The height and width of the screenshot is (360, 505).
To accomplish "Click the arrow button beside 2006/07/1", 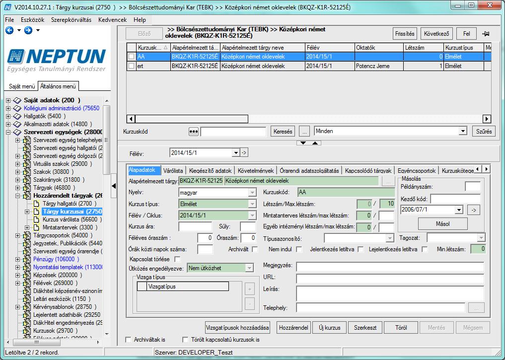I will point(473,210).
